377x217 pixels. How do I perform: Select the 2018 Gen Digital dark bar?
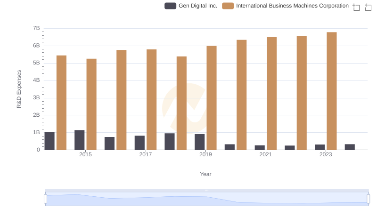[170, 142]
